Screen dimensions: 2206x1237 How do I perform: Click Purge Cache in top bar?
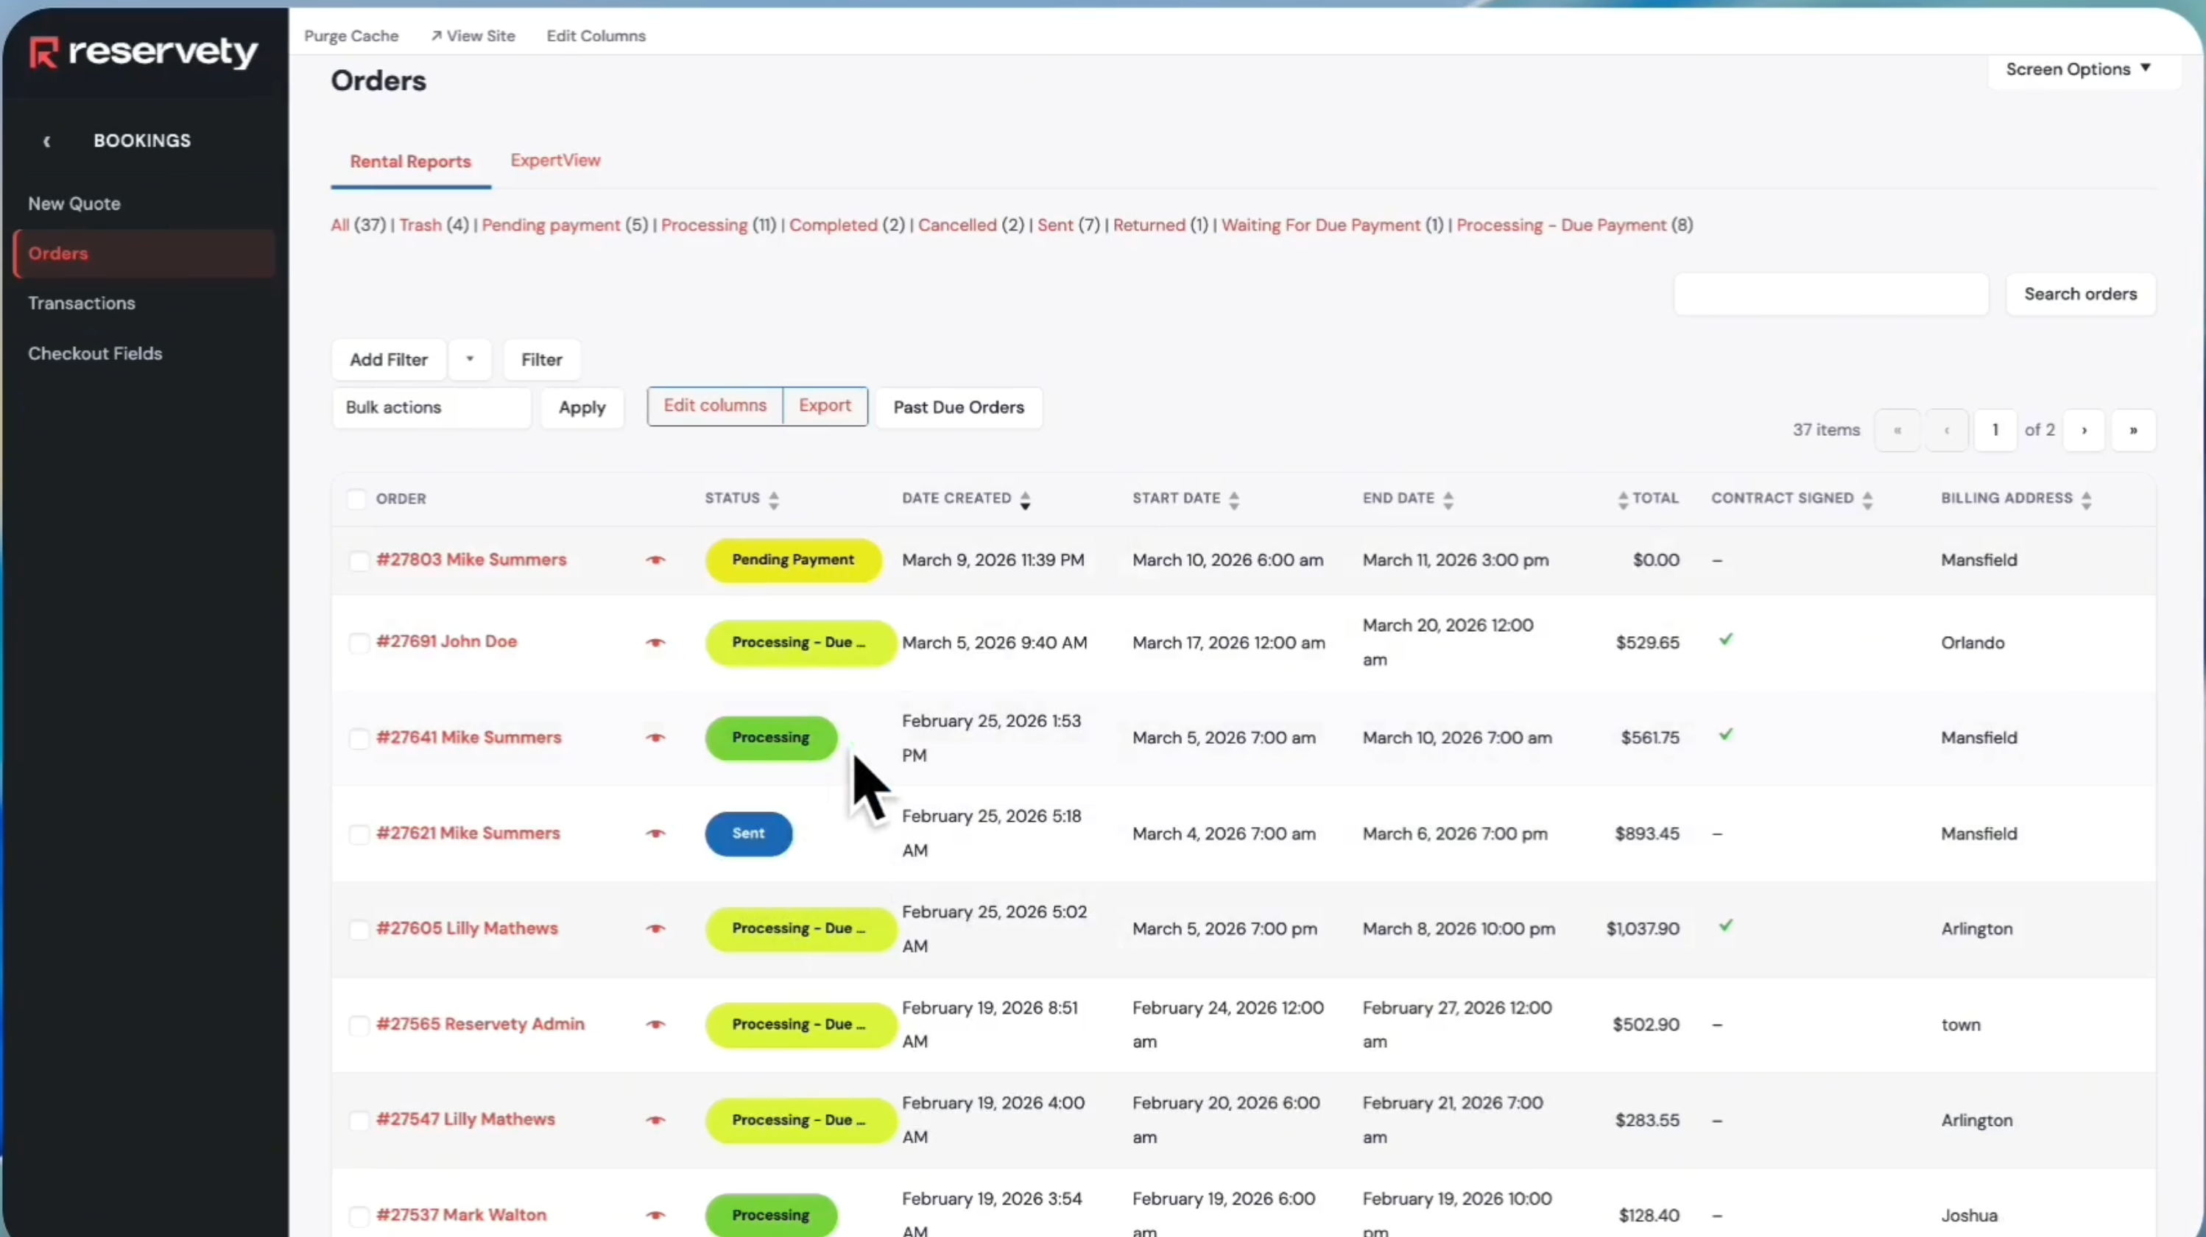[x=351, y=36]
